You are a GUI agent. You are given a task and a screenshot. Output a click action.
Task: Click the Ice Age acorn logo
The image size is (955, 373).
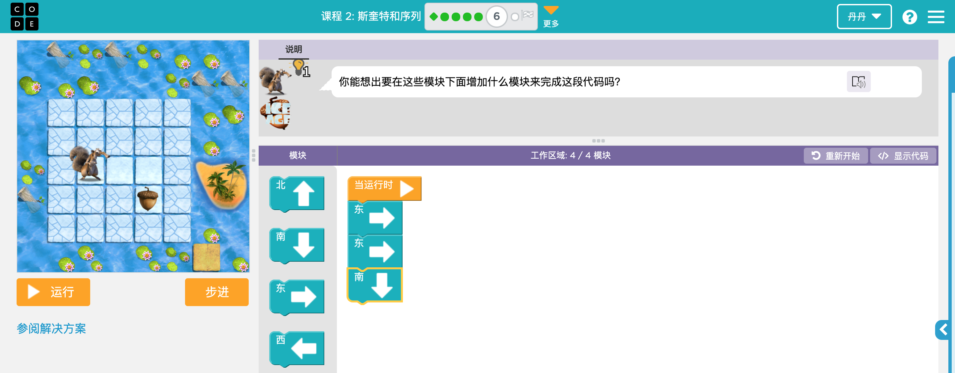pyautogui.click(x=276, y=113)
